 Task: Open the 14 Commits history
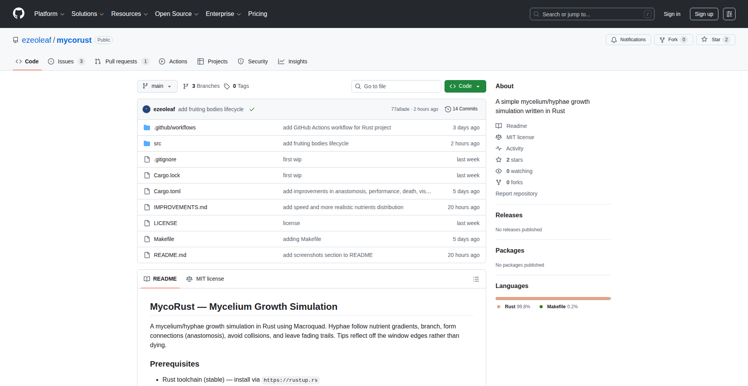point(461,109)
